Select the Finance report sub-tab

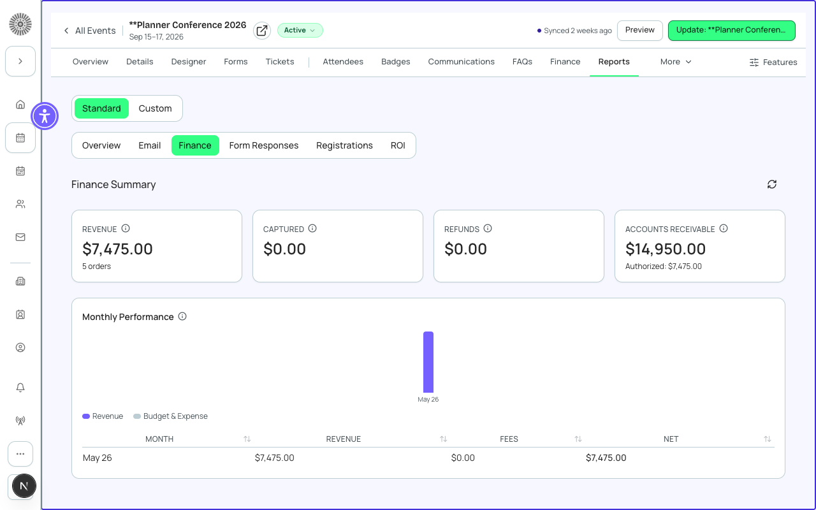(x=195, y=145)
